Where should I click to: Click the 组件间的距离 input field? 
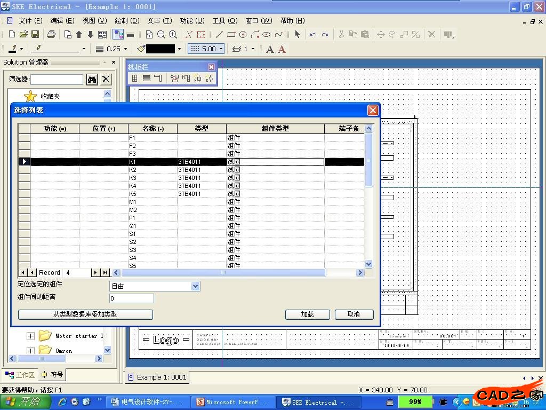pos(131,298)
